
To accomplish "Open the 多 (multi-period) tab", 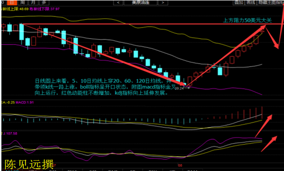I will [44, 2].
